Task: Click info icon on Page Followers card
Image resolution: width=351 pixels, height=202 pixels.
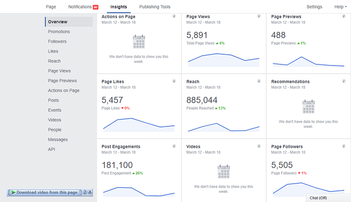Action: pos(343,146)
